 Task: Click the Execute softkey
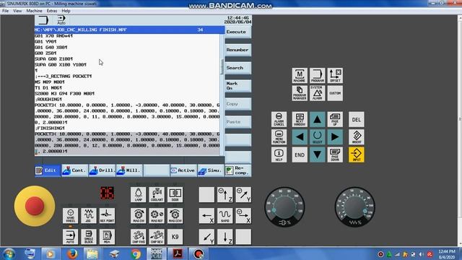point(238,32)
